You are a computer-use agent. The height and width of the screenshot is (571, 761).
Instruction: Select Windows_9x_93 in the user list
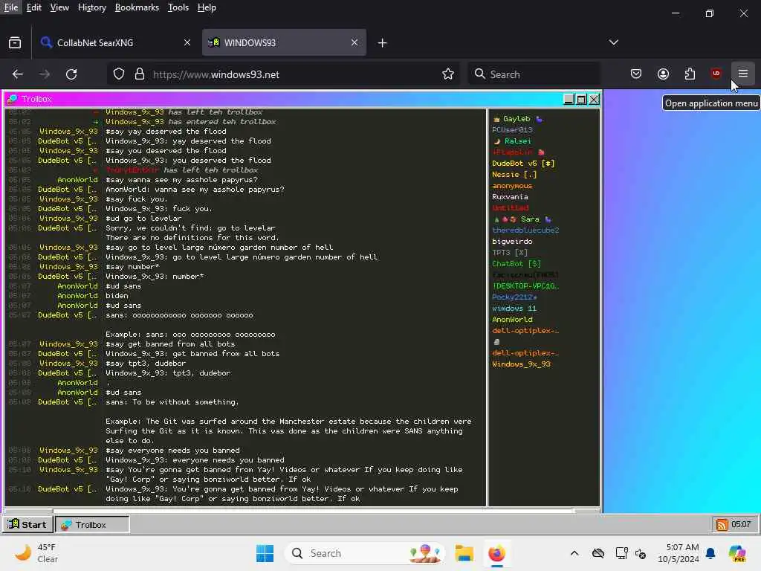point(521,364)
